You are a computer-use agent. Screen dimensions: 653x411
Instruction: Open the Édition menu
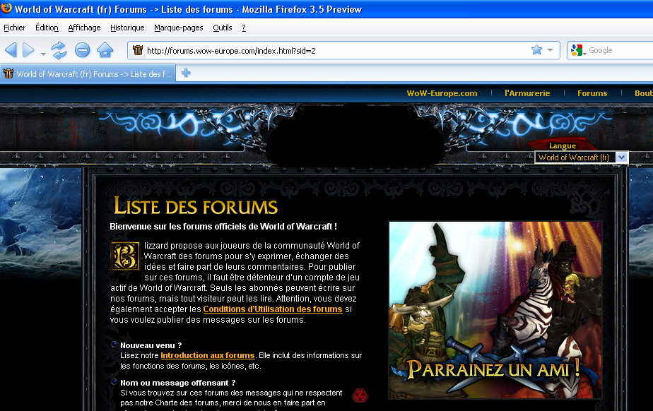(47, 28)
